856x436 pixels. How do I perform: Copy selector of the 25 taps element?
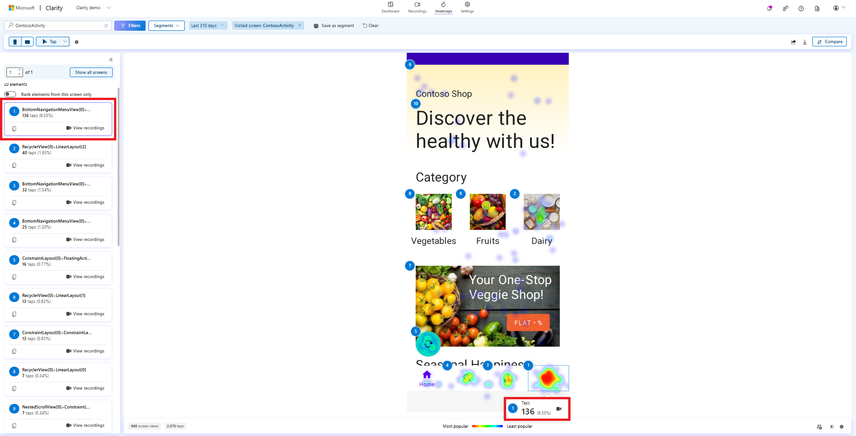coord(14,240)
